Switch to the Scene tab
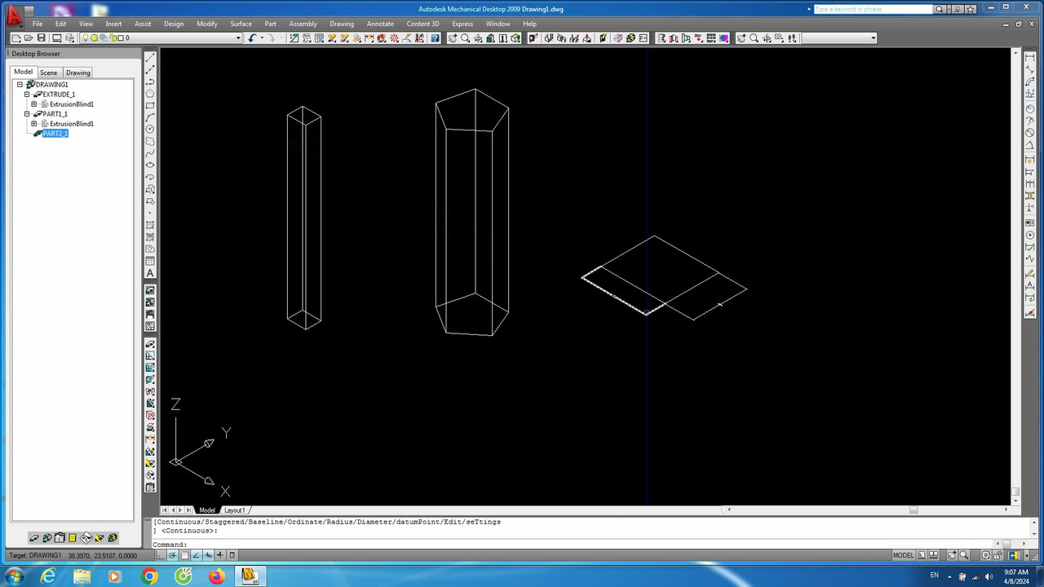 49,73
